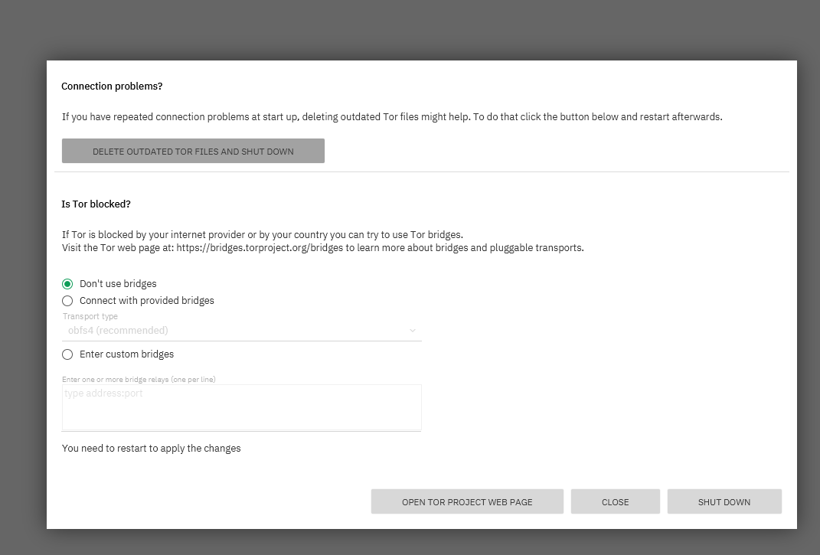Viewport: 820px width, 555px height.
Task: Click the bridges.torproject.org URL text
Action: coord(260,248)
